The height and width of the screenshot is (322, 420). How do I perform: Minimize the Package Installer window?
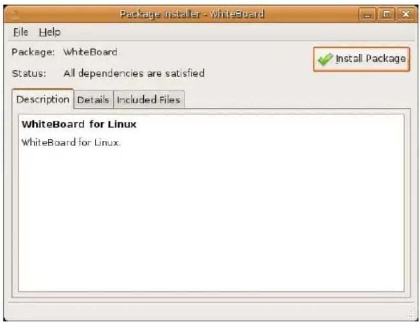[x=367, y=14]
